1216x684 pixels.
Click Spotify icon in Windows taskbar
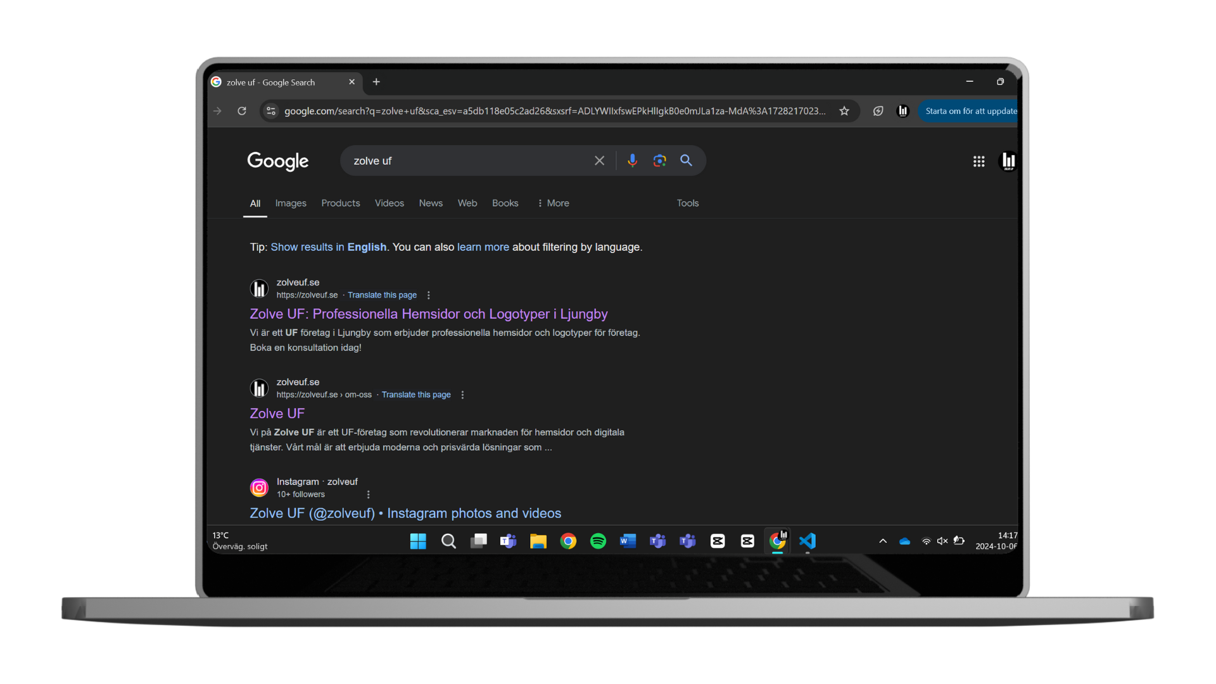click(x=598, y=541)
